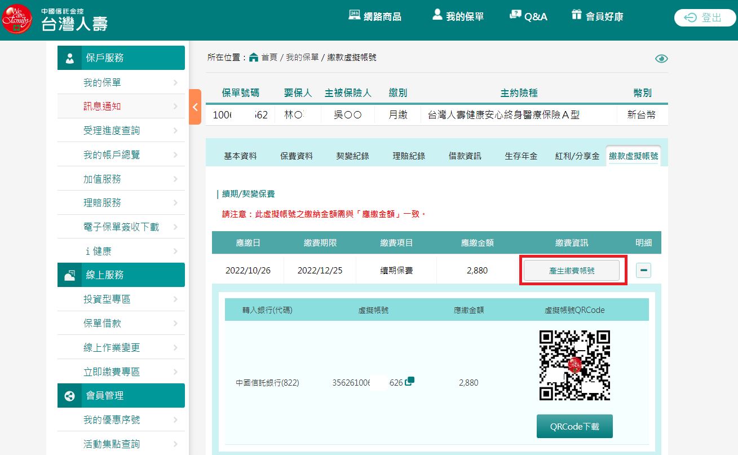Click the policy name 台灣人壽健康安心終身醫療保險Ａ型
The width and height of the screenshot is (738, 455).
tap(504, 115)
